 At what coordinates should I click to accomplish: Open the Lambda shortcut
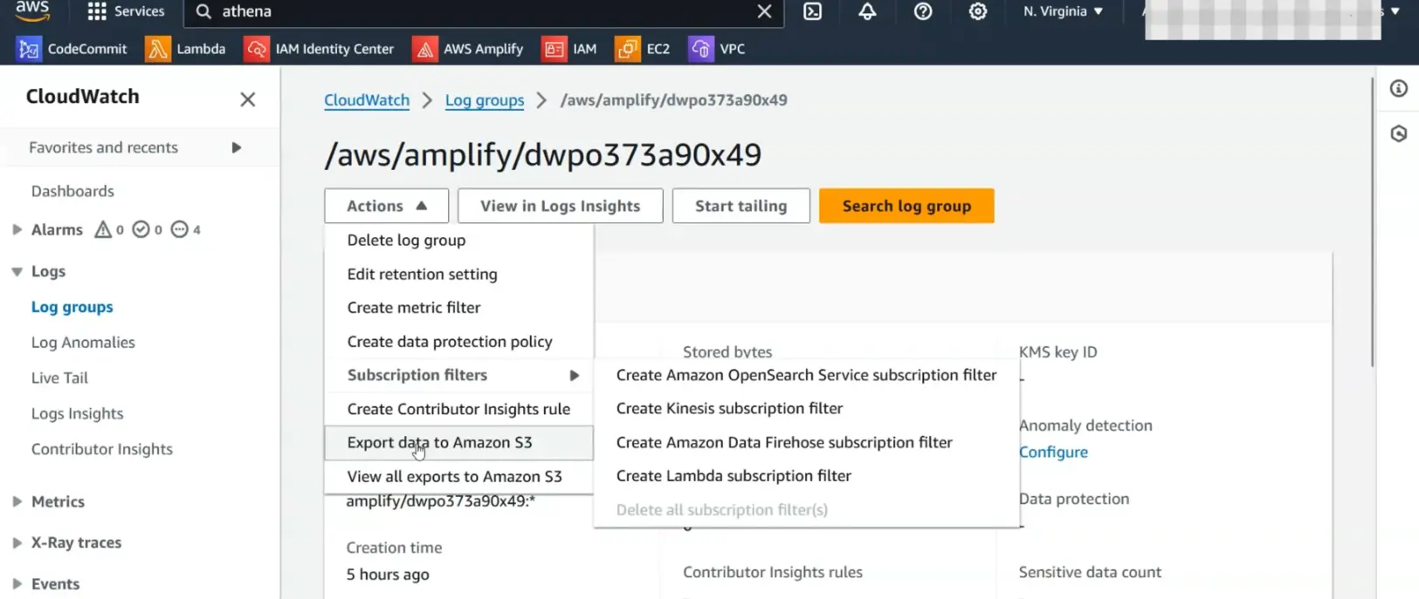(x=186, y=49)
